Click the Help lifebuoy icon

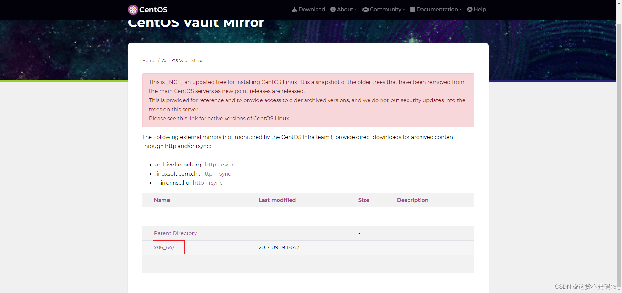click(x=470, y=9)
